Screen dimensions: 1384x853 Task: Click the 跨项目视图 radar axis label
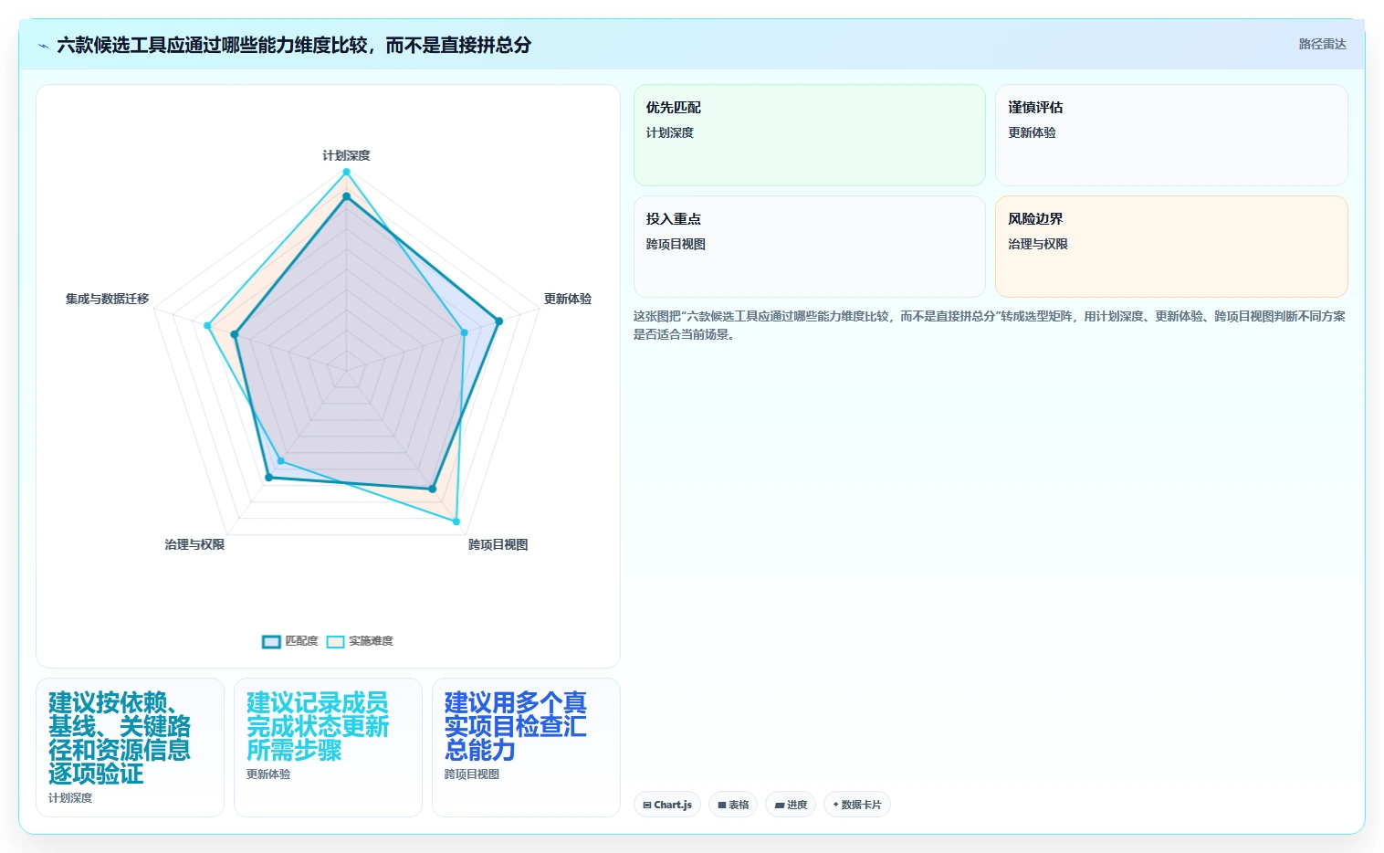click(x=498, y=544)
